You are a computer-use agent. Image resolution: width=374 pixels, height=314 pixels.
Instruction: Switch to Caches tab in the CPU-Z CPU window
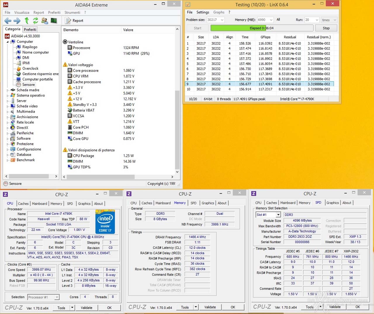[x=23, y=204]
